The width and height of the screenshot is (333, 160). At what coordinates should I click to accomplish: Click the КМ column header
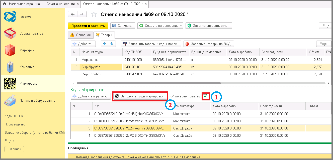[132, 106]
